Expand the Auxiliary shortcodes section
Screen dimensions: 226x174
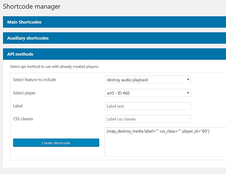113,38
